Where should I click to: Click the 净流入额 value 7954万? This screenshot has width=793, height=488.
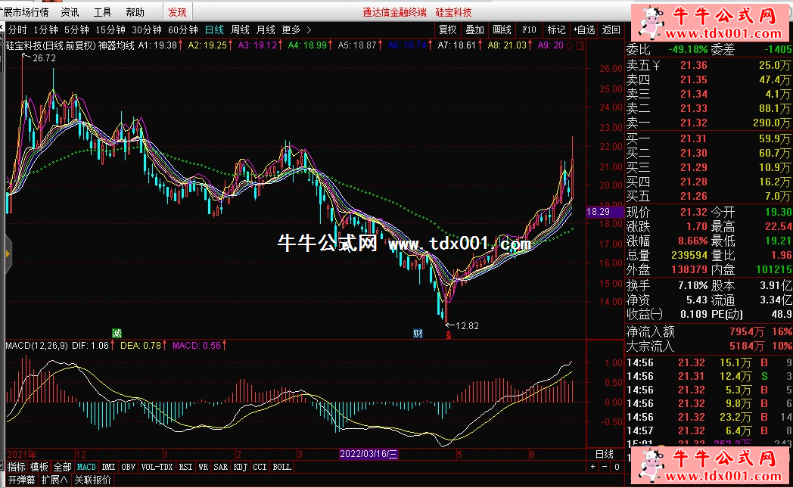pos(747,331)
